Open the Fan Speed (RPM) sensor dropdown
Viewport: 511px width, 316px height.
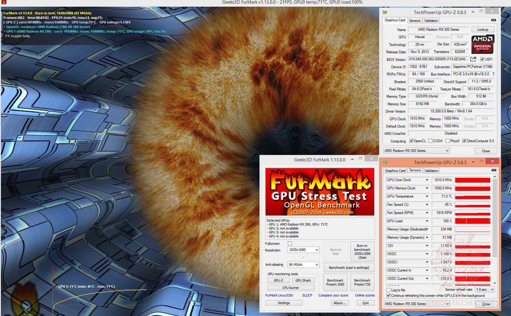pos(427,213)
